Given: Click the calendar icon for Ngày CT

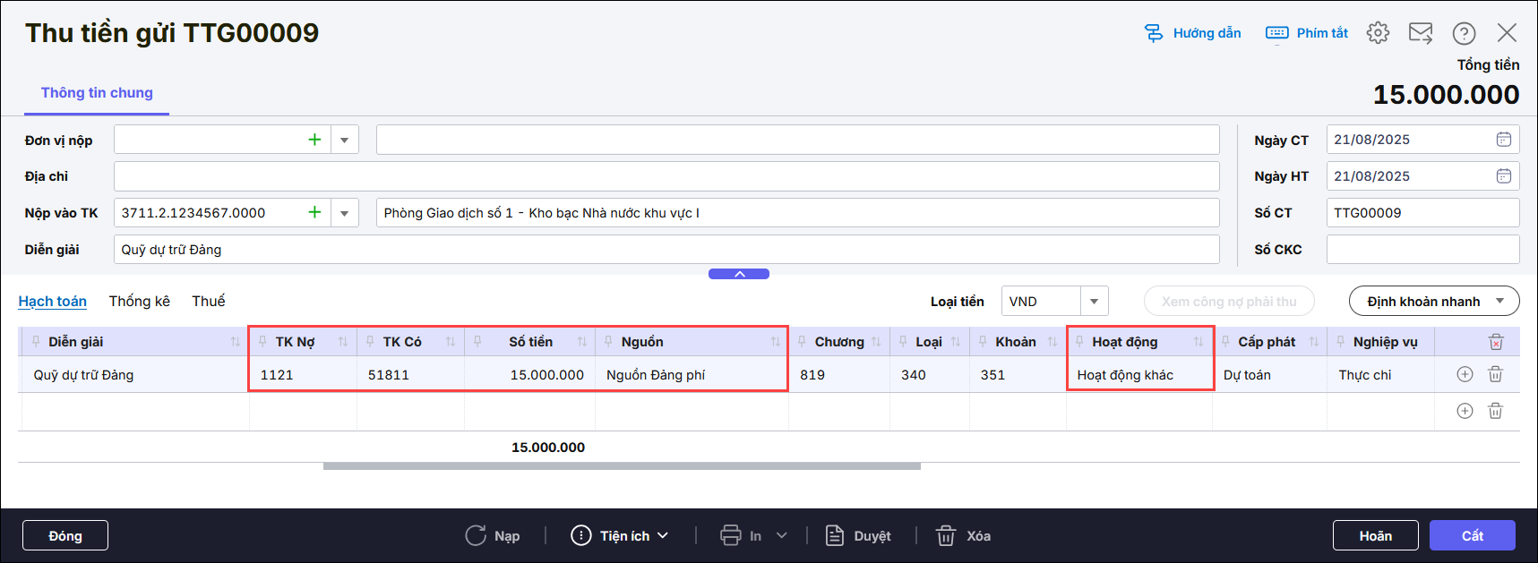Looking at the screenshot, I should [x=1503, y=140].
